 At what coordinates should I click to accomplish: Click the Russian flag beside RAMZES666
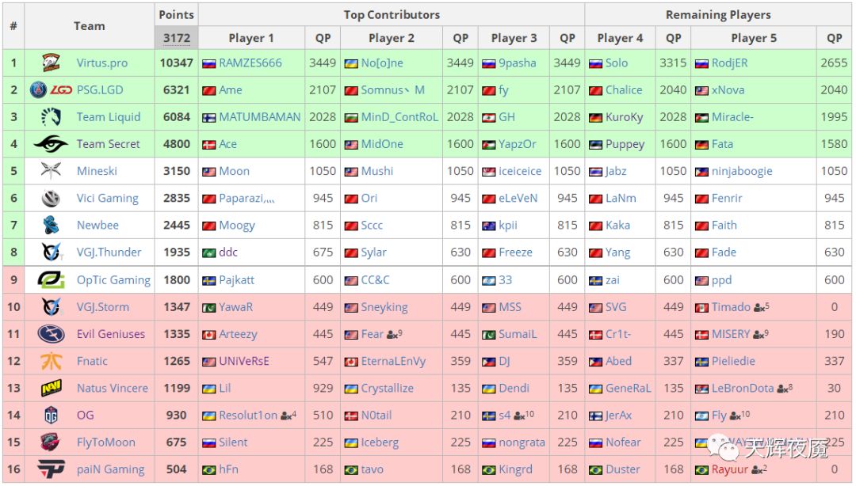coord(208,64)
